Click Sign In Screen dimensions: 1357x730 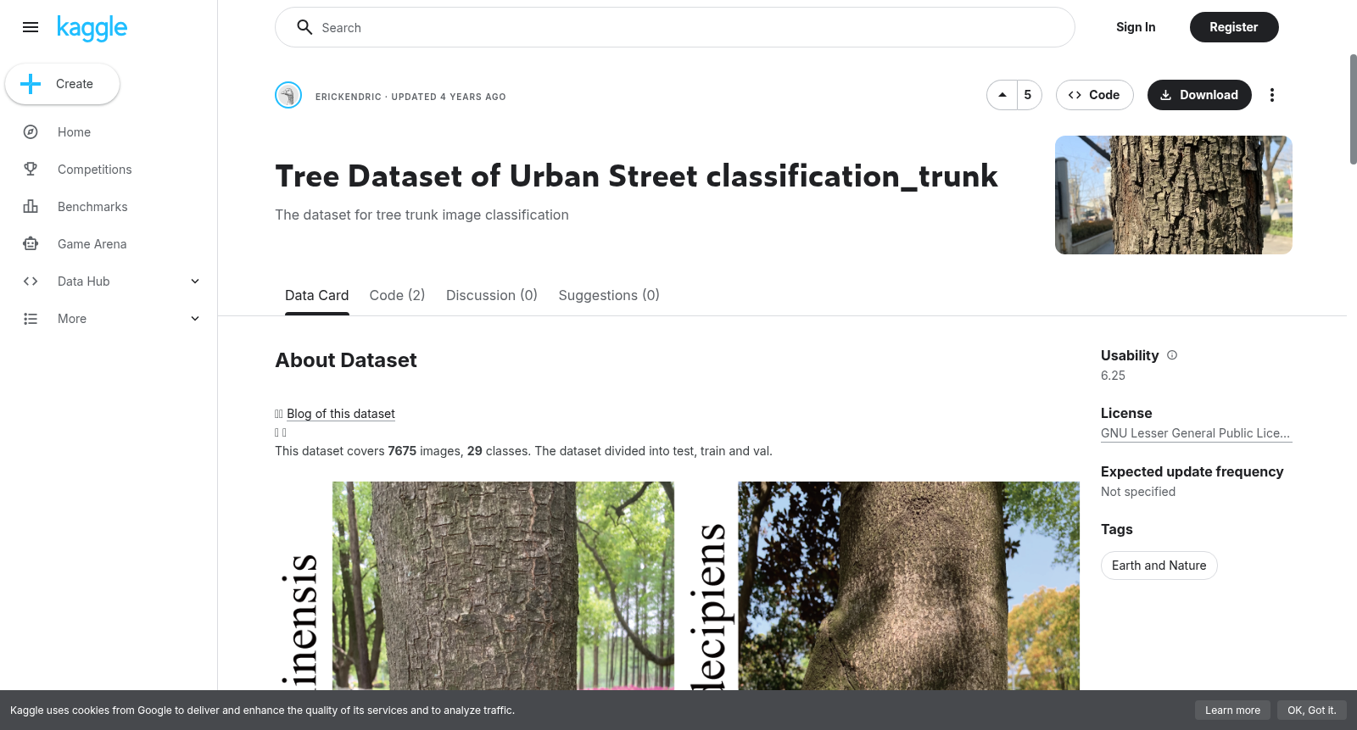[1136, 27]
